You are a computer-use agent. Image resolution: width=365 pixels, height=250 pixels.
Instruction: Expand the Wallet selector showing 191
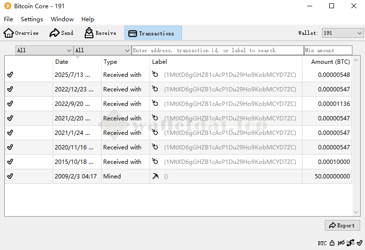point(342,33)
